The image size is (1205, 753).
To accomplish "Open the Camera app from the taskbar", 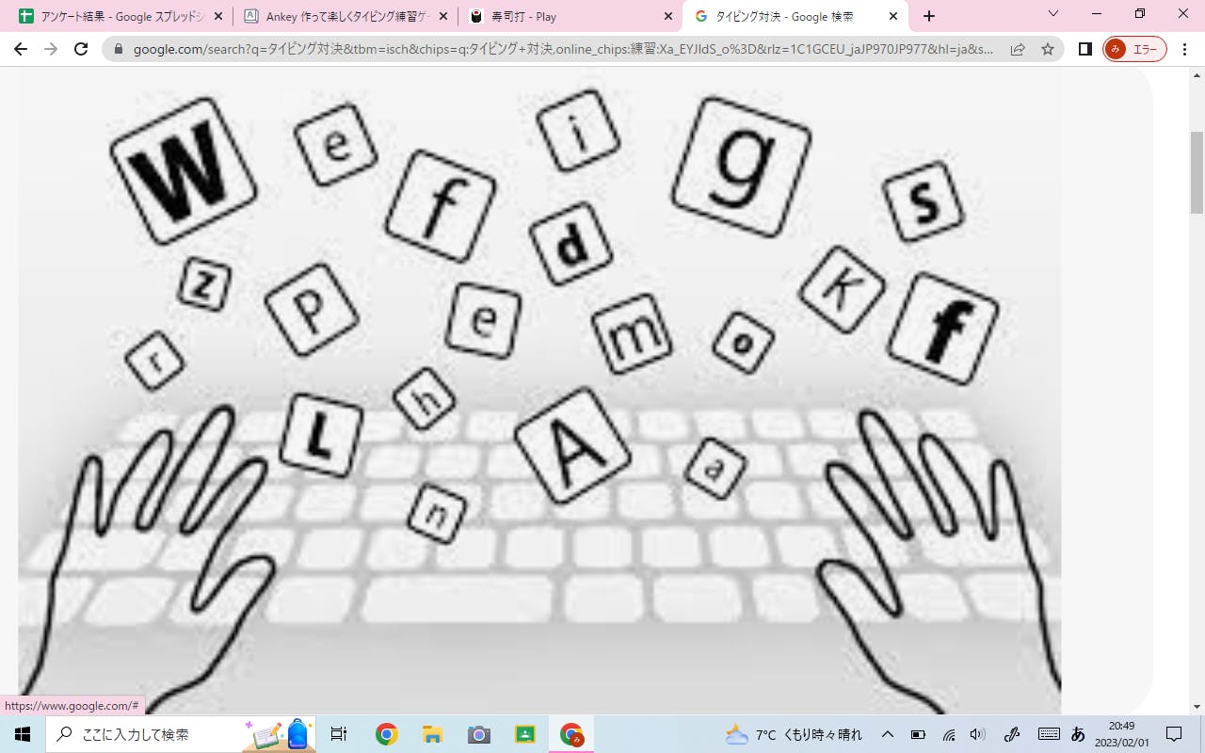I will [x=479, y=734].
